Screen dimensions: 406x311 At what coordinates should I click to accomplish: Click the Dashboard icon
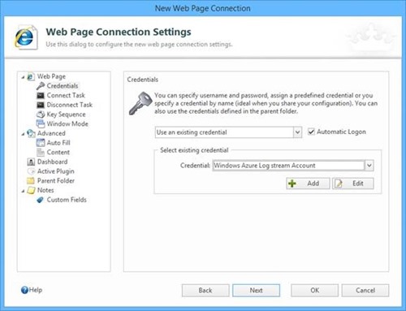point(31,162)
